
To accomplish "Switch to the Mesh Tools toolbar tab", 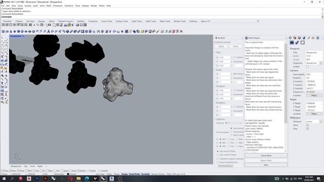I will [x=165, y=21].
